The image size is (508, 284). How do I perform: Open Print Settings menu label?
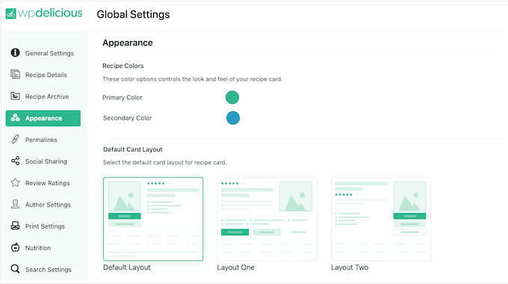[x=45, y=226]
